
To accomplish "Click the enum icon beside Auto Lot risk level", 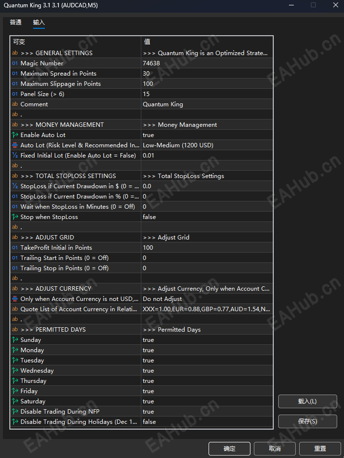I will (x=15, y=145).
